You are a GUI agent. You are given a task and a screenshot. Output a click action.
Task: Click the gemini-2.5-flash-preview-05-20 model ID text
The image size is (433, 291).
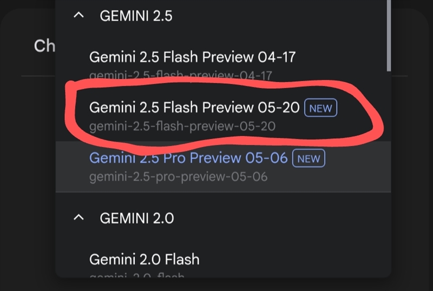point(182,126)
